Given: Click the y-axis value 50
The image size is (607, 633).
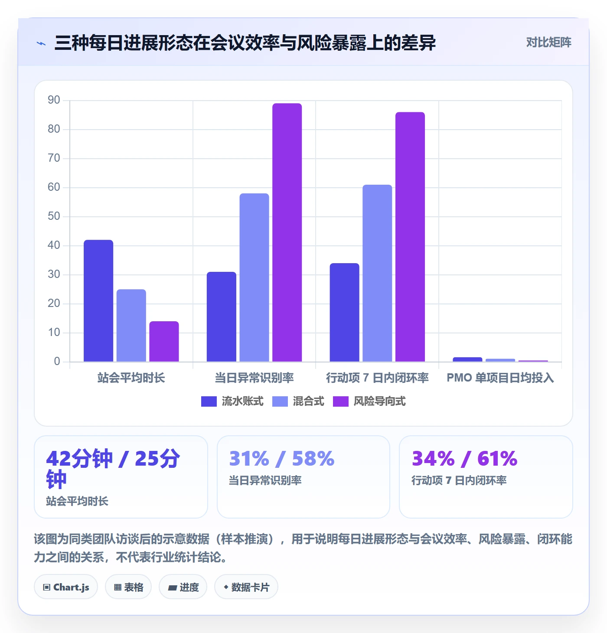Looking at the screenshot, I should tap(54, 216).
